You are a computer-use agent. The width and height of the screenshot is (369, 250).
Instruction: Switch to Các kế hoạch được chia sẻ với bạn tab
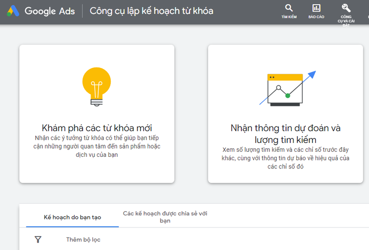point(165,217)
